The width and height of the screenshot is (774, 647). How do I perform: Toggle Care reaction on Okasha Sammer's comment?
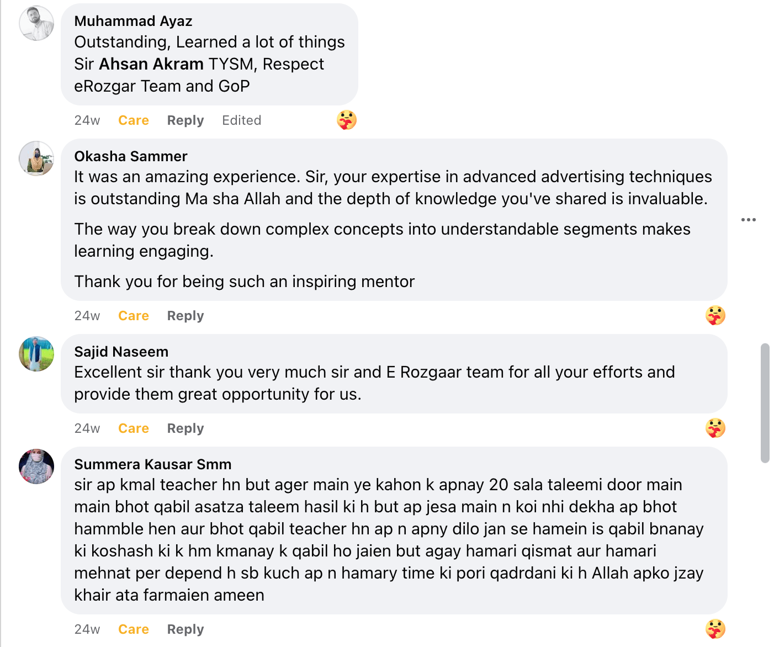(x=133, y=315)
